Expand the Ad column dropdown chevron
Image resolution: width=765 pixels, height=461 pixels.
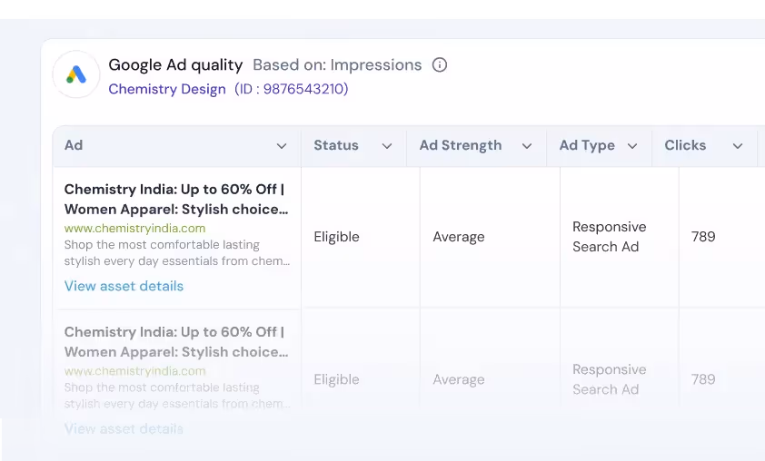(x=282, y=146)
